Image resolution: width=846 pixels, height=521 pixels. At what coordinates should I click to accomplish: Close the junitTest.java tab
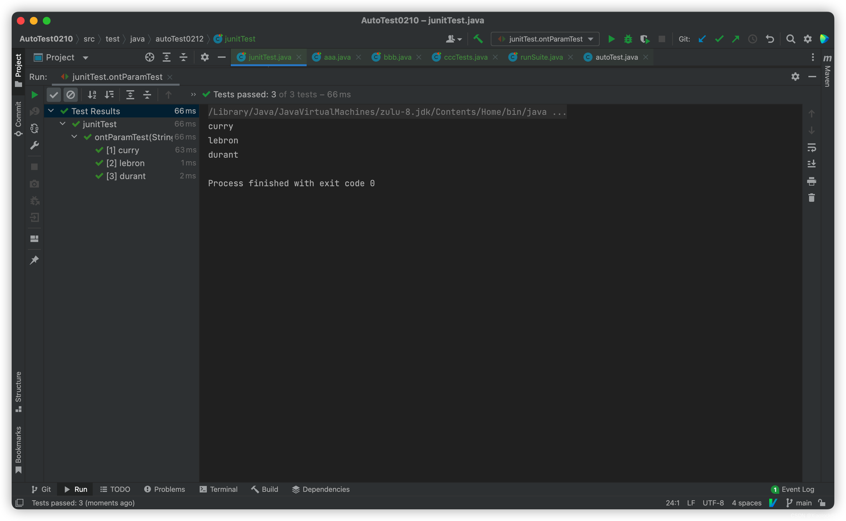[x=299, y=57]
